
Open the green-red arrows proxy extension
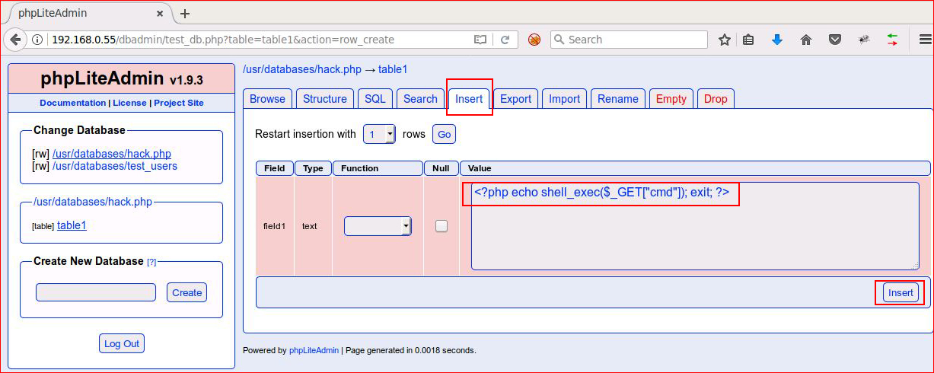click(892, 40)
